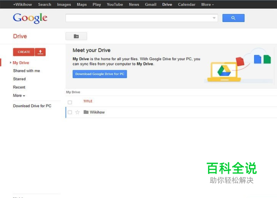Screen dimensions: 277x198
Task: Star the Wikihow folder
Action: tap(77, 112)
